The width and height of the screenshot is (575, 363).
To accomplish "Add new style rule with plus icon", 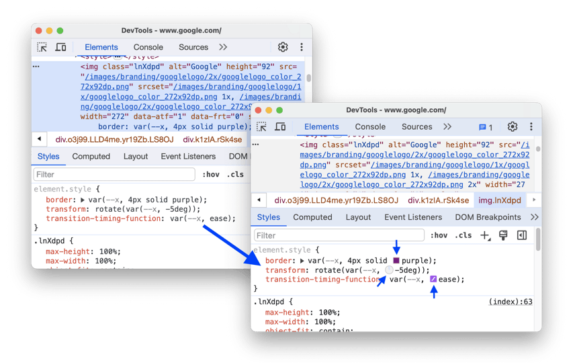I will [485, 236].
